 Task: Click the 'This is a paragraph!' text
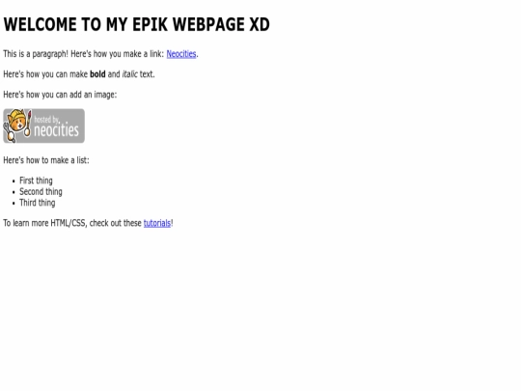coord(36,54)
